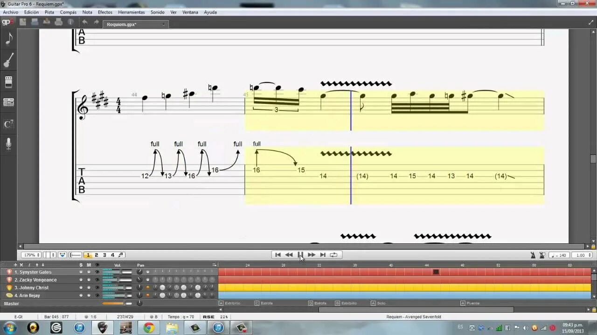This screenshot has width=597, height=335.
Task: Open the Herramientas menu
Action: 132,12
